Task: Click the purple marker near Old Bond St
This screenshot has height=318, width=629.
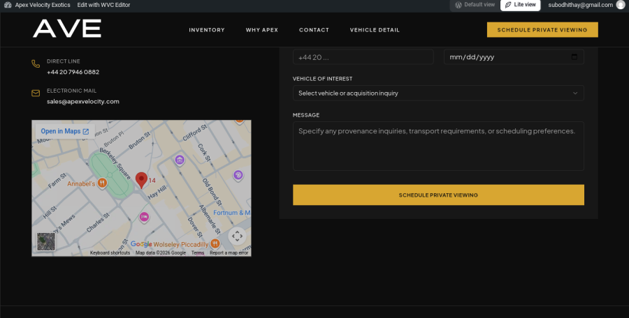Action: pos(238,175)
